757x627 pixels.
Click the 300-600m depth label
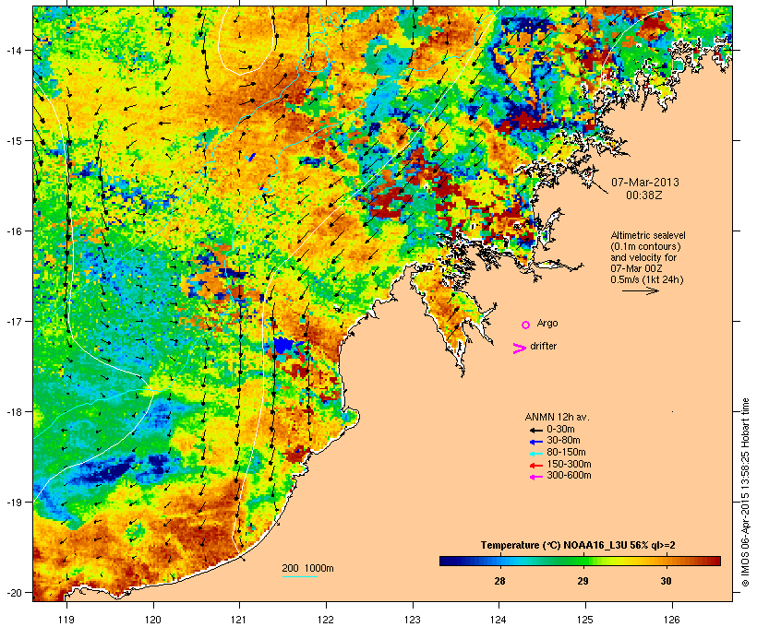[x=569, y=476]
